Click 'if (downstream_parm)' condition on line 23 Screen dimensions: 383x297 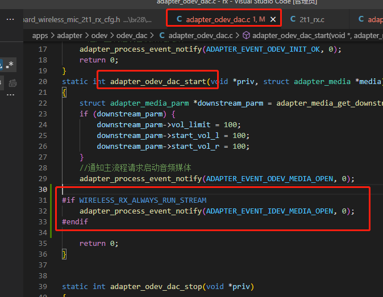point(123,114)
